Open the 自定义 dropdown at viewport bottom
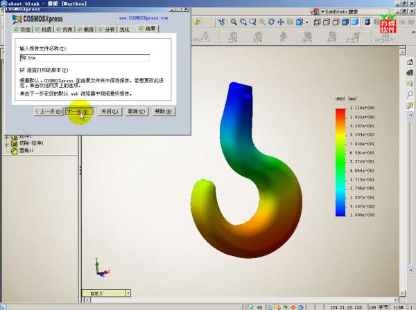 [128, 293]
